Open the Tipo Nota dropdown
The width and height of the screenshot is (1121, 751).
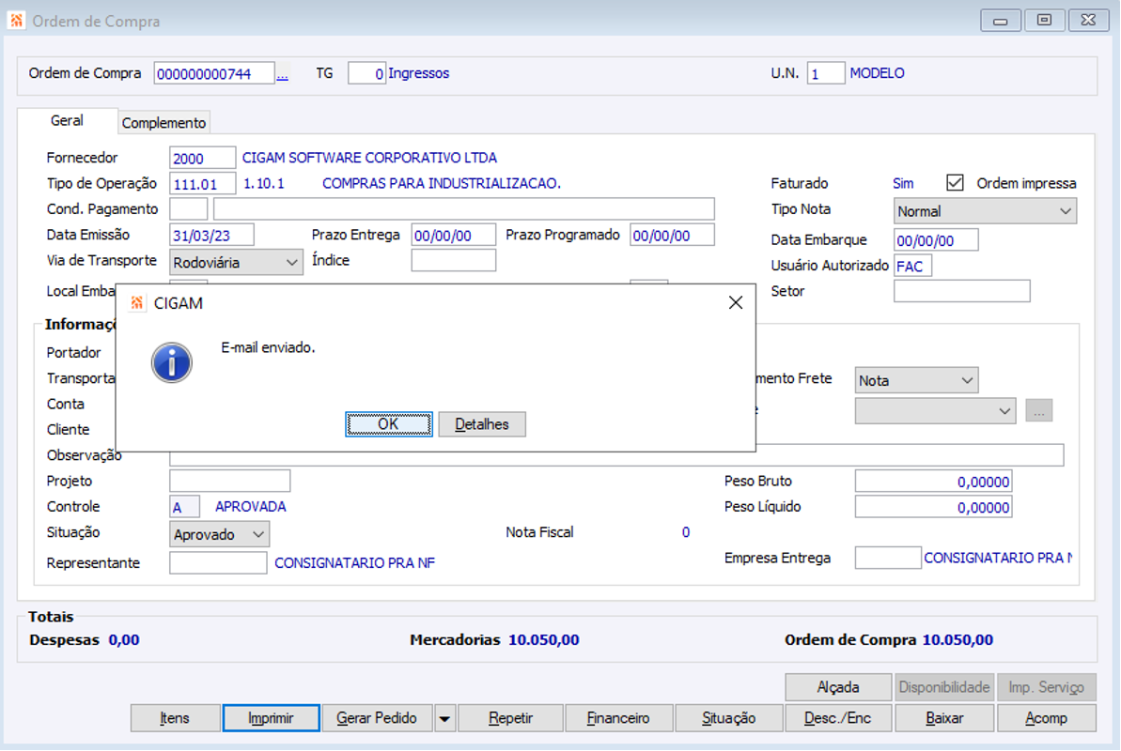[x=985, y=211]
